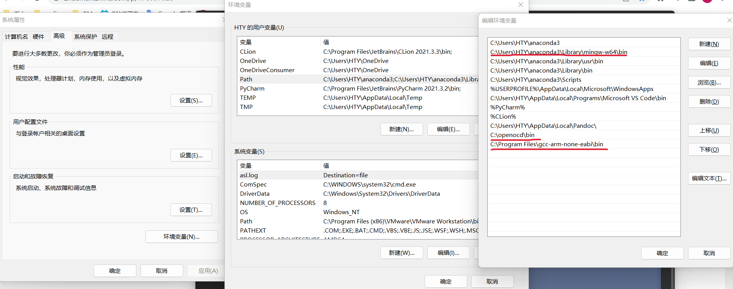733x289 pixels.
Task: Click 新建(N) in the edit environment variable dialog
Action: click(x=709, y=44)
